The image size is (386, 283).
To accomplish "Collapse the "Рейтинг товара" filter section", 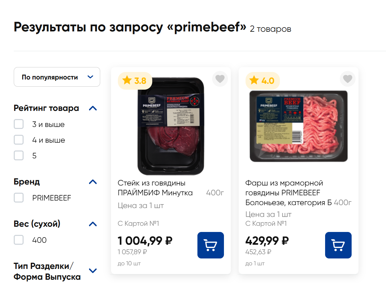I will click(93, 108).
